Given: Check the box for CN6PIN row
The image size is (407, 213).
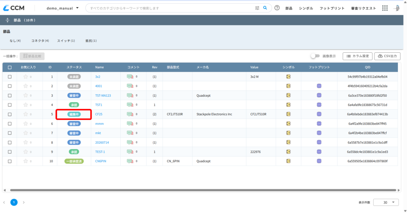Looking at the screenshot, I should tap(10, 161).
